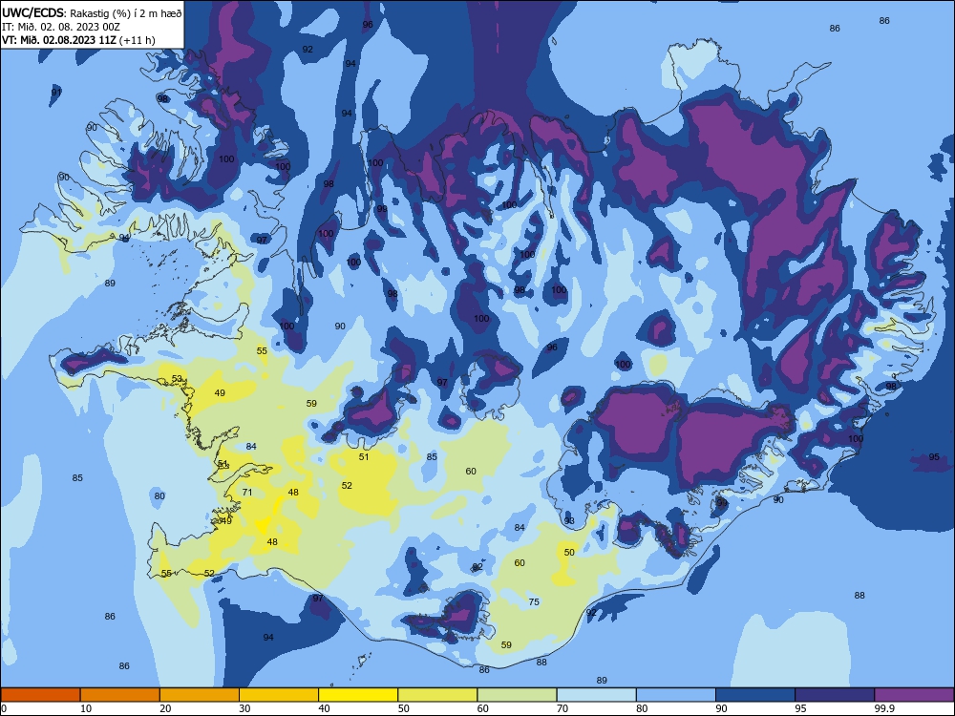Click the 'UWC/ECDS' title text

[32, 12]
